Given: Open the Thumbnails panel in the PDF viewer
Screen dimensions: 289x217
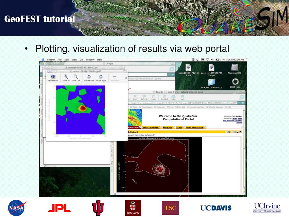Looking at the screenshot, I should 53,78.
